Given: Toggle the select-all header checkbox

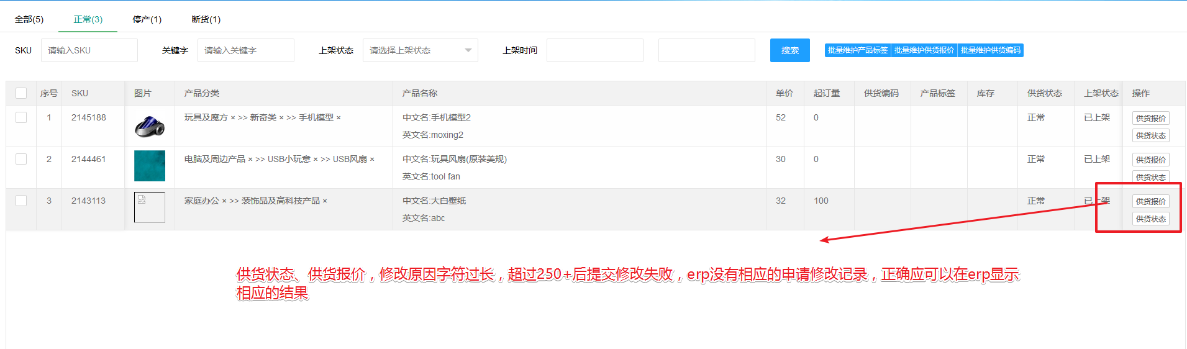Looking at the screenshot, I should pos(21,93).
